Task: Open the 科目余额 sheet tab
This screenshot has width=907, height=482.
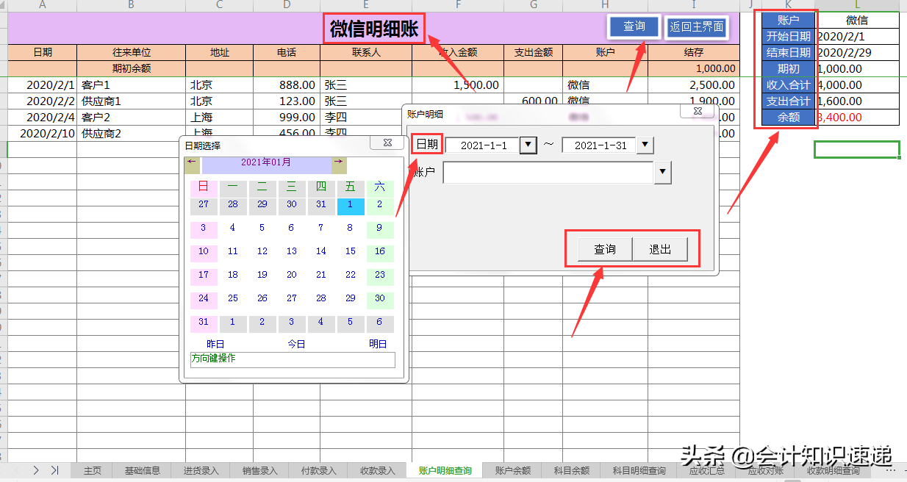Action: tap(572, 470)
